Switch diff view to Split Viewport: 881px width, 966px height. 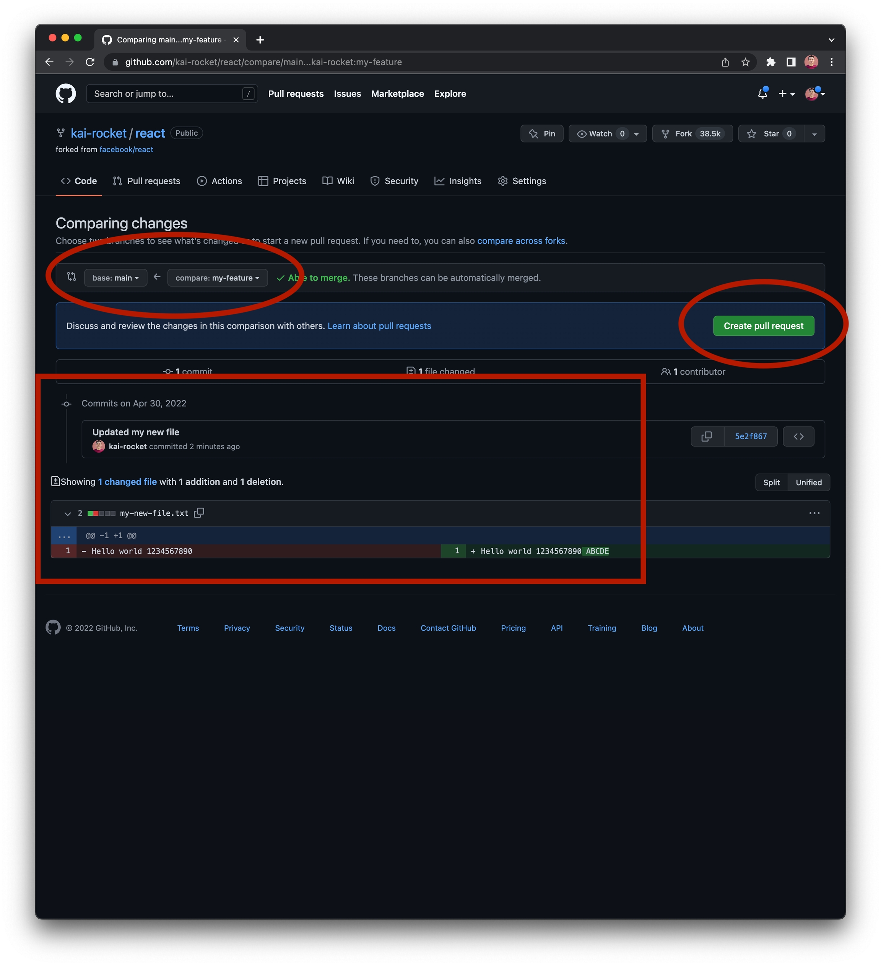pyautogui.click(x=771, y=482)
